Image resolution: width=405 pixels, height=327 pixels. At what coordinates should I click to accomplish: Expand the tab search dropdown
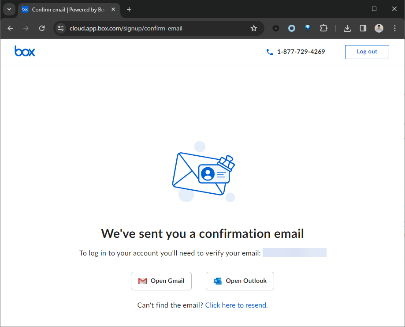click(9, 9)
